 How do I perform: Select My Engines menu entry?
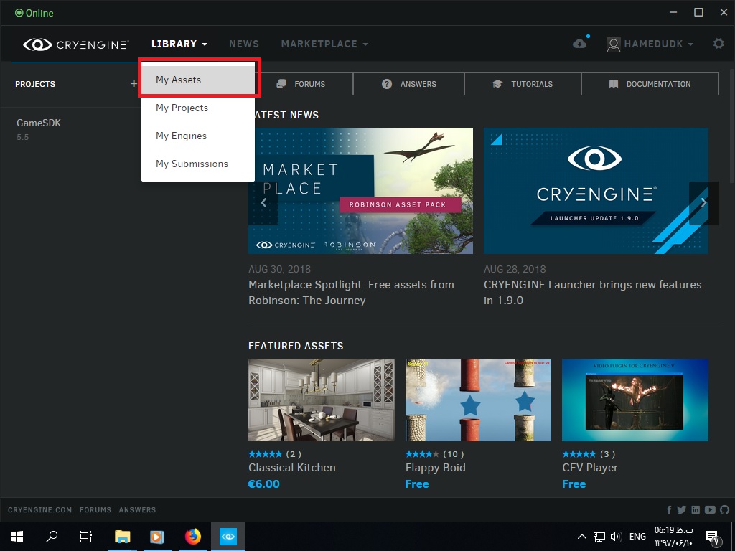click(198, 136)
